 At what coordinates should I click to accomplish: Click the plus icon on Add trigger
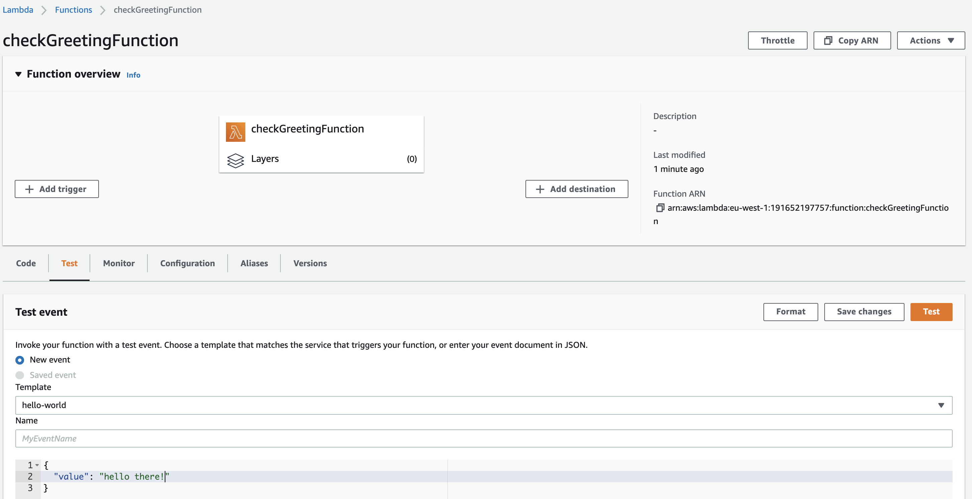(29, 189)
